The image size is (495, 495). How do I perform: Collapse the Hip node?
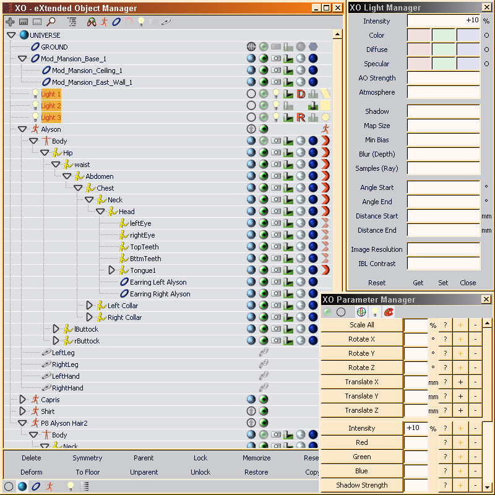45,153
